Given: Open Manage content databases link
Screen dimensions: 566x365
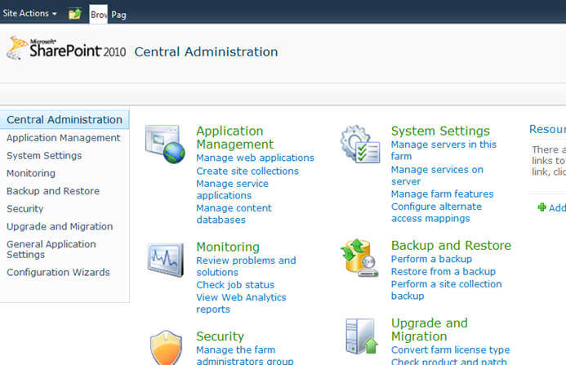Looking at the screenshot, I should pyautogui.click(x=234, y=214).
